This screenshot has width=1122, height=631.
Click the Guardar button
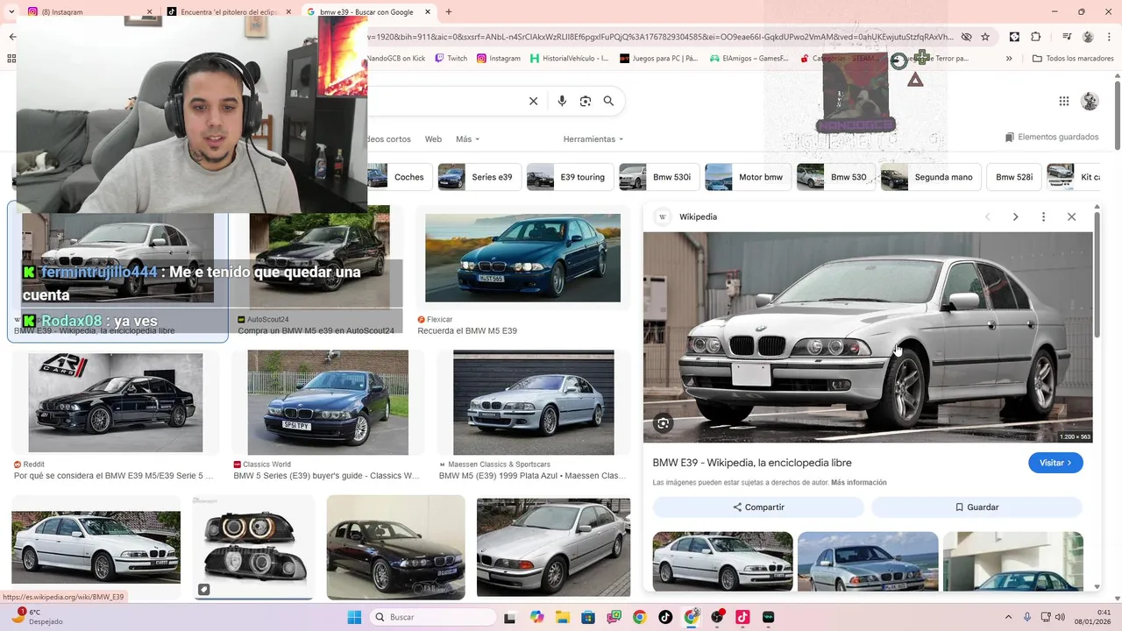pos(976,507)
